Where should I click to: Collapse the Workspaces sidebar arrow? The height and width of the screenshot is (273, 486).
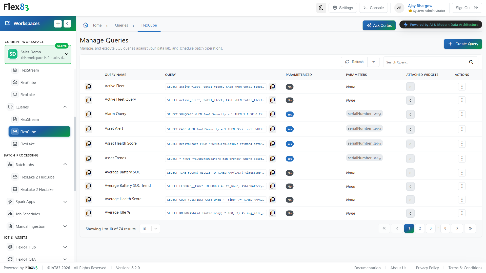(67, 24)
